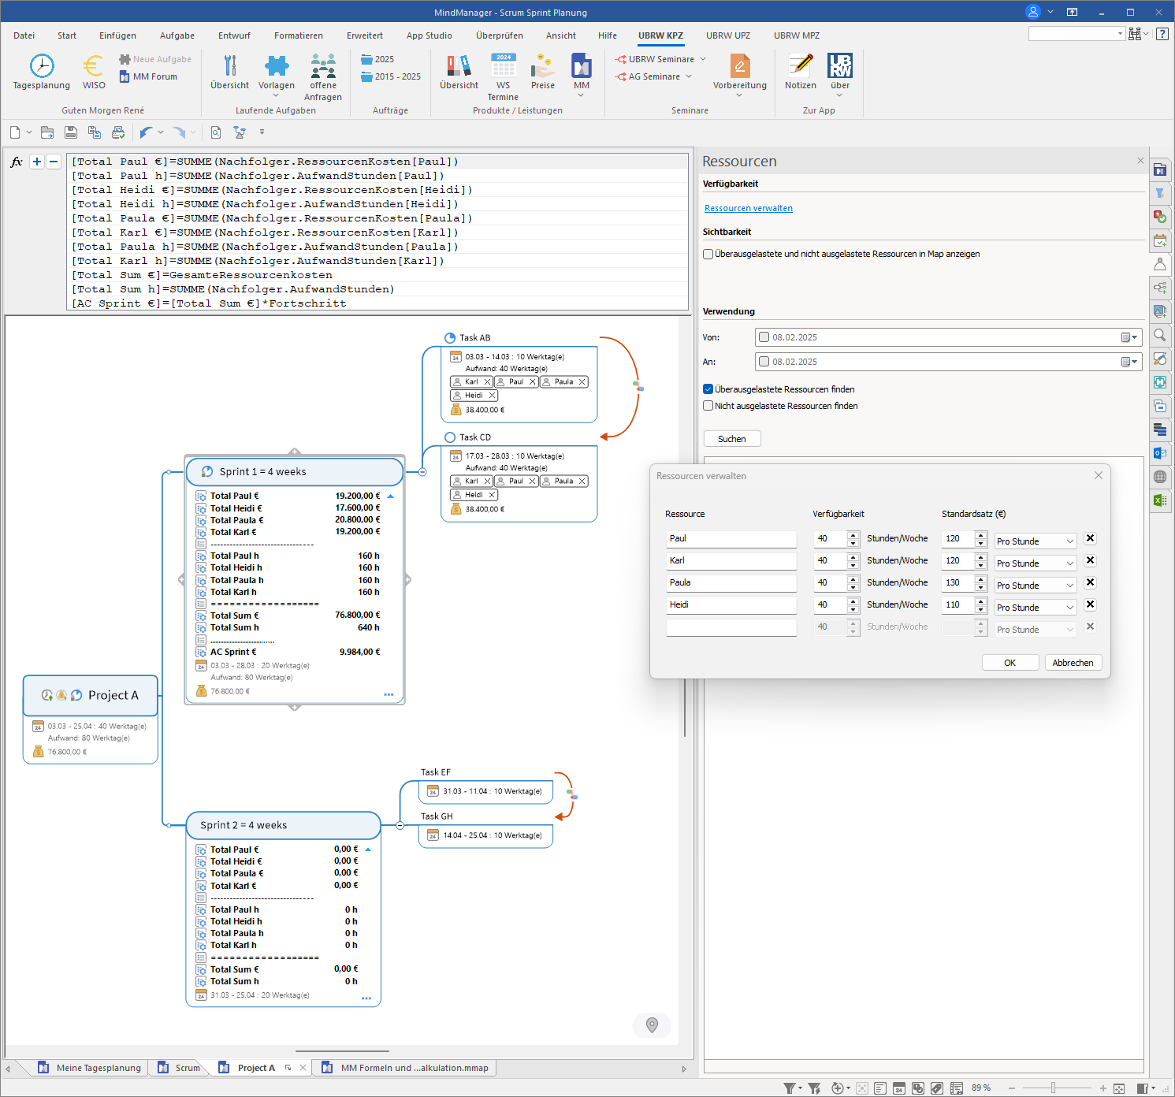Switch to Meine Tagesplanung document tab
The width and height of the screenshot is (1175, 1097).
click(x=90, y=1068)
